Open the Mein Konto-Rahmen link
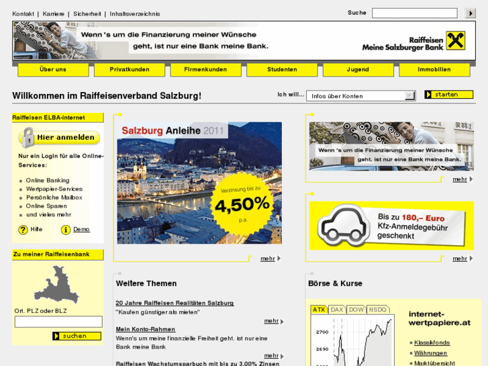 click(146, 329)
